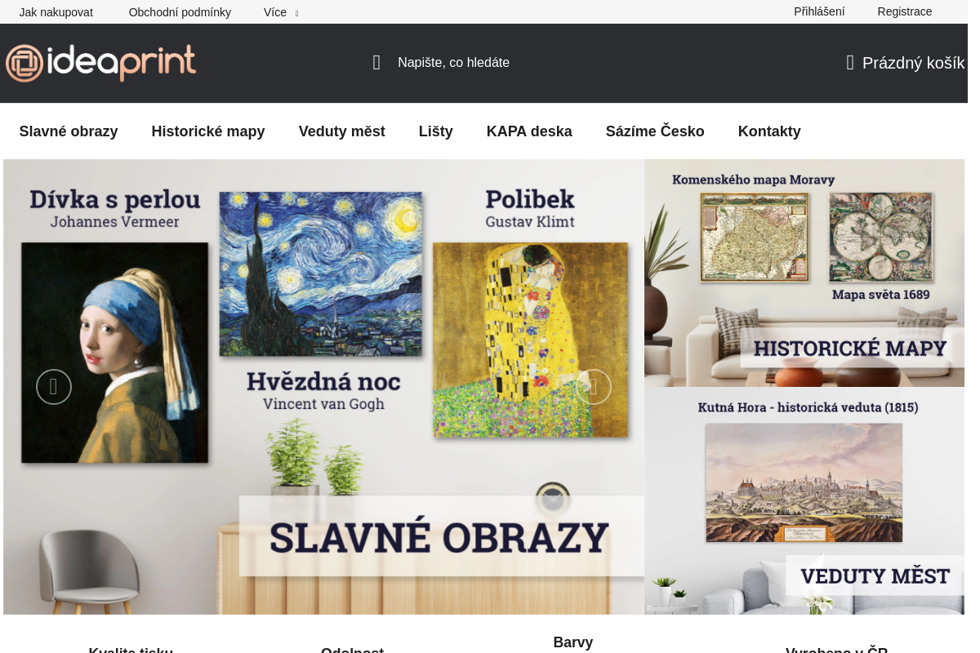This screenshot has width=980, height=653.
Task: Click the ideaprint logo
Action: click(x=100, y=63)
